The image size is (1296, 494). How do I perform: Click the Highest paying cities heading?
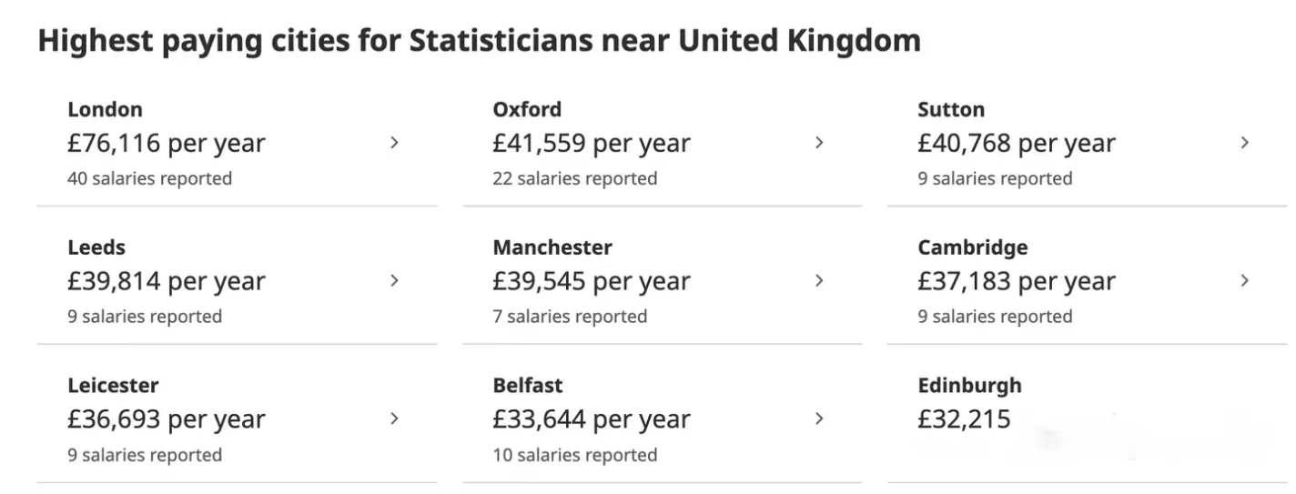tap(479, 41)
